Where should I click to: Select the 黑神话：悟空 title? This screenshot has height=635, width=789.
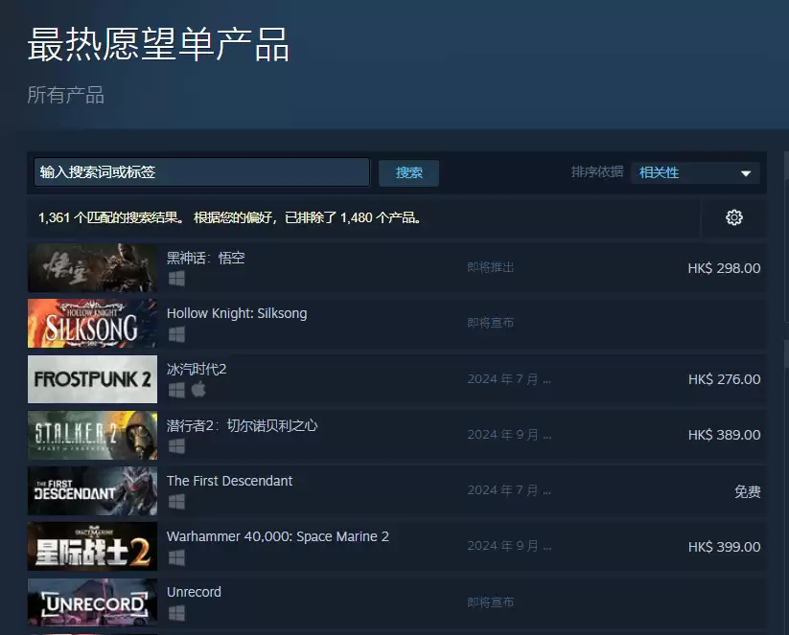[x=205, y=258]
